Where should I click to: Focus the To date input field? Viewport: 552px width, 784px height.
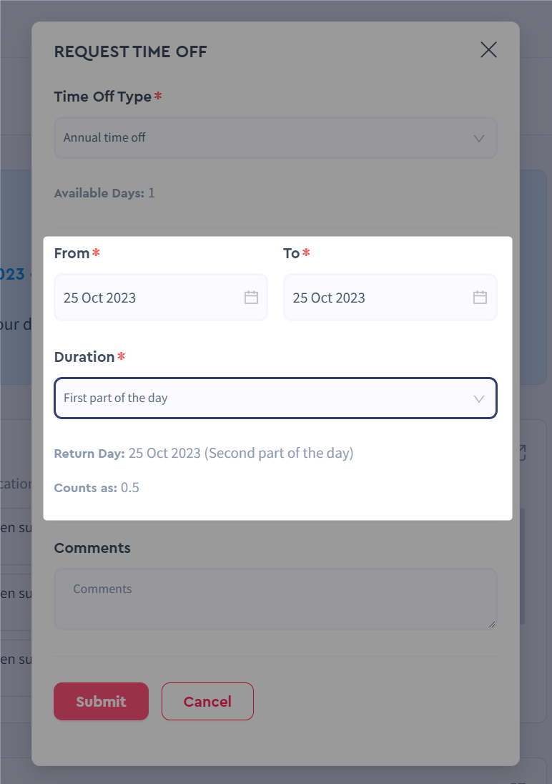(x=390, y=298)
